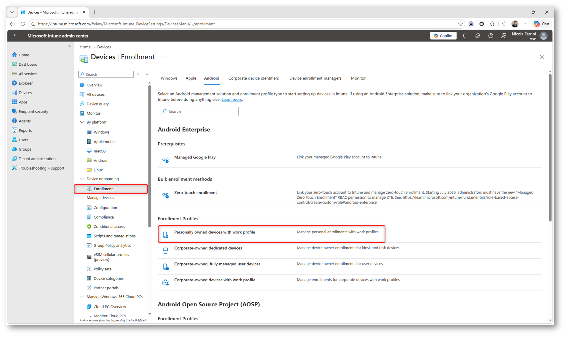Open the browser tab list dropdown
Image resolution: width=566 pixels, height=337 pixels.
12,12
